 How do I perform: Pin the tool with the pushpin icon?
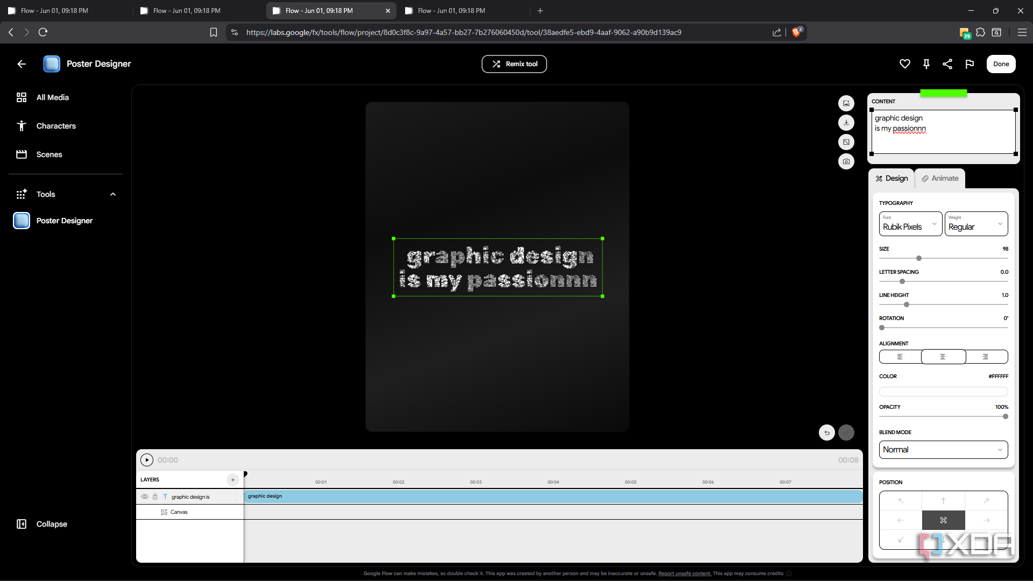click(926, 64)
